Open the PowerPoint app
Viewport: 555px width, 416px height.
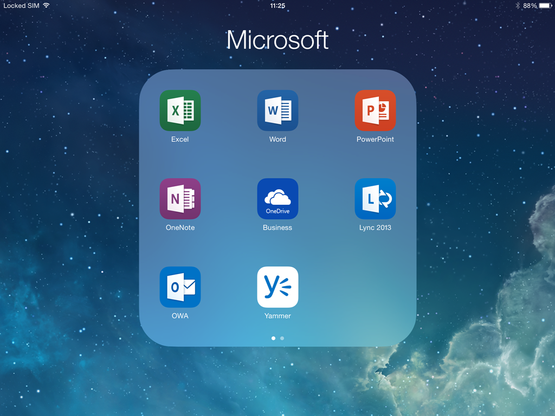tap(375, 110)
